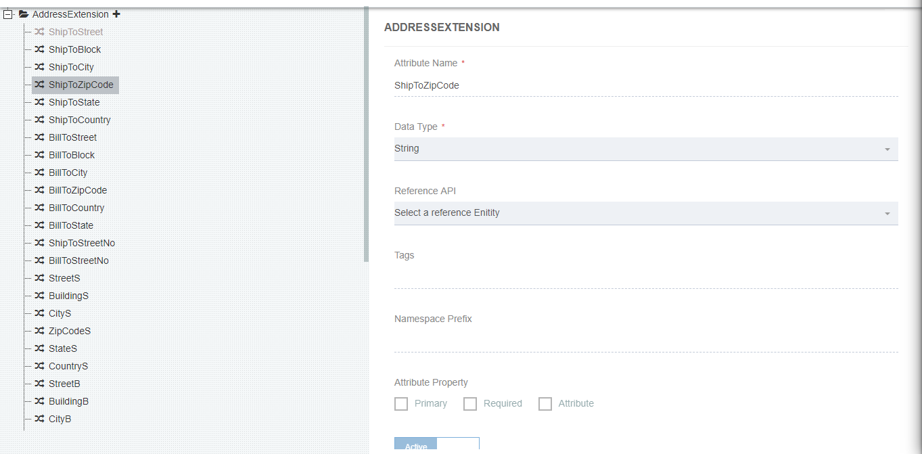Tick the Attribute checkbox
Screen dimensions: 922x454
pyautogui.click(x=545, y=403)
